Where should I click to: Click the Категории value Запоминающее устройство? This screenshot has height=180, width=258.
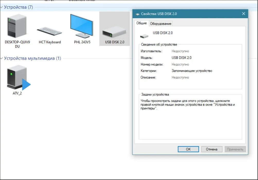pos(192,71)
